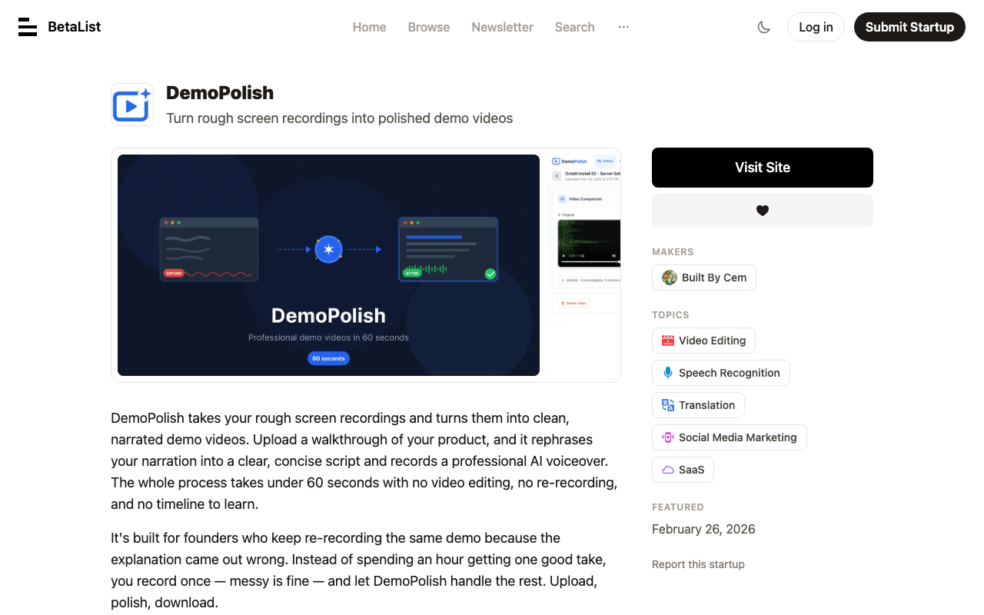Open the Translation topic tag
Image resolution: width=984 pixels, height=615 pixels.
point(698,405)
